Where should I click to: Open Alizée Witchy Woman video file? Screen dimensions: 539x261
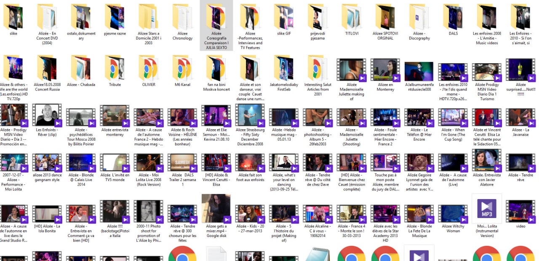tap(453, 213)
